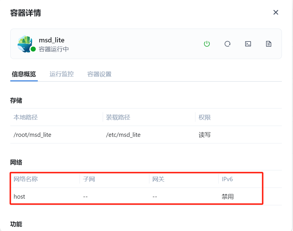Open the terminal console icon
The width and height of the screenshot is (293, 231).
click(248, 44)
